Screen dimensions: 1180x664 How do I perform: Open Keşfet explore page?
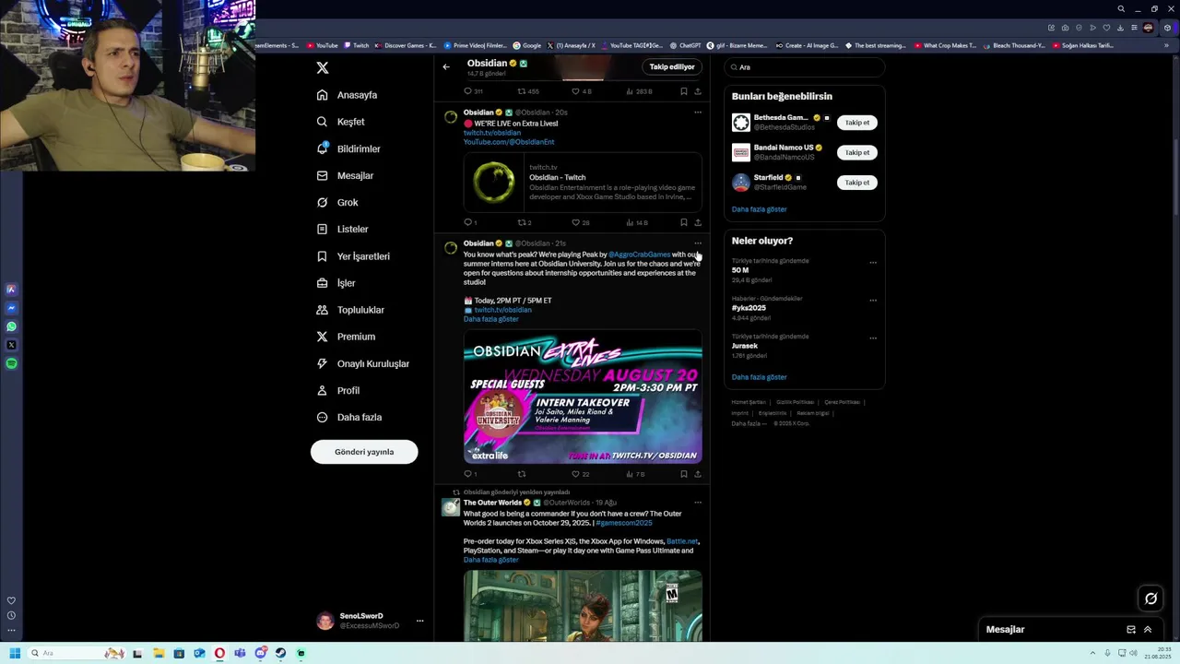340,122
